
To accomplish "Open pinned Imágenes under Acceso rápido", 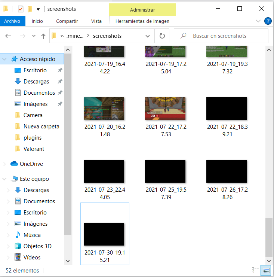I will coord(36,104).
